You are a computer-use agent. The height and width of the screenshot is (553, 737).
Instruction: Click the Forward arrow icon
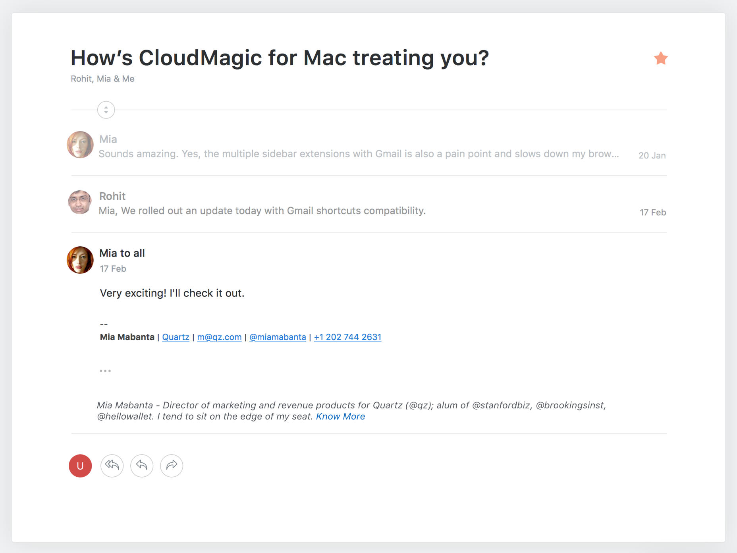tap(172, 465)
